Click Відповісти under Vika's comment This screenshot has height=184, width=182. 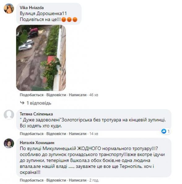56,95
